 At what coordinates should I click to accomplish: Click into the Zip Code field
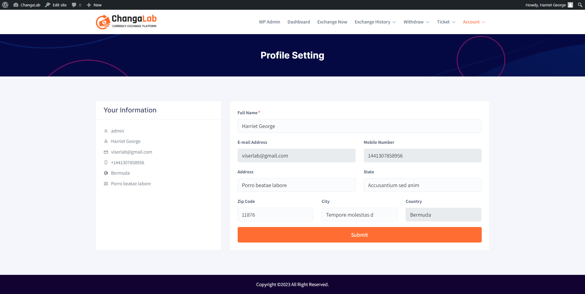coord(275,215)
